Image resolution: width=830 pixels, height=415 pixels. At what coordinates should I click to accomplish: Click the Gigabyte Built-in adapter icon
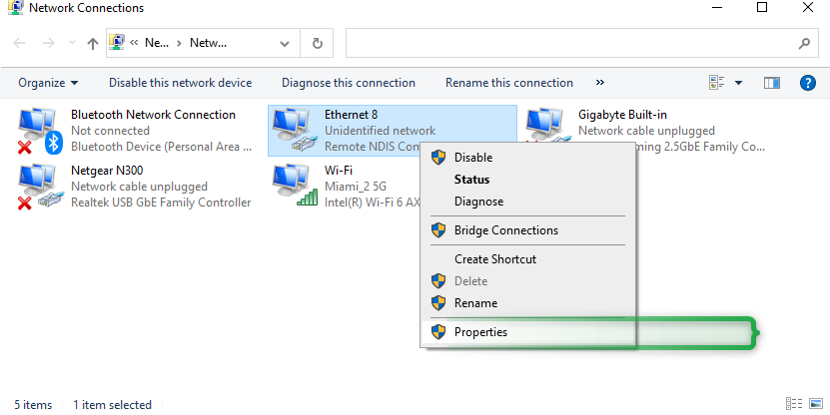(548, 126)
